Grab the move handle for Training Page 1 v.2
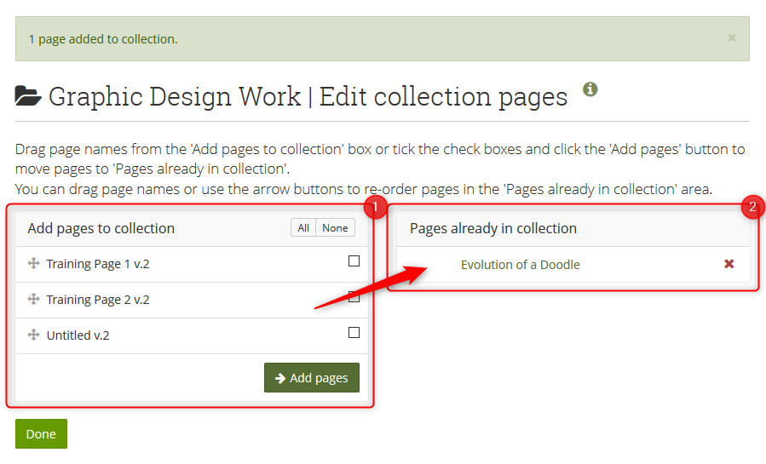 (34, 264)
